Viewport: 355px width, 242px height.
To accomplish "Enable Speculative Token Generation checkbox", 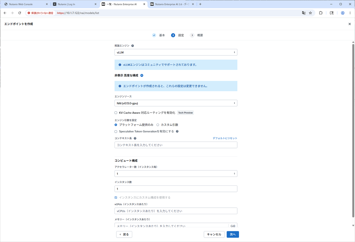I will click(116, 131).
